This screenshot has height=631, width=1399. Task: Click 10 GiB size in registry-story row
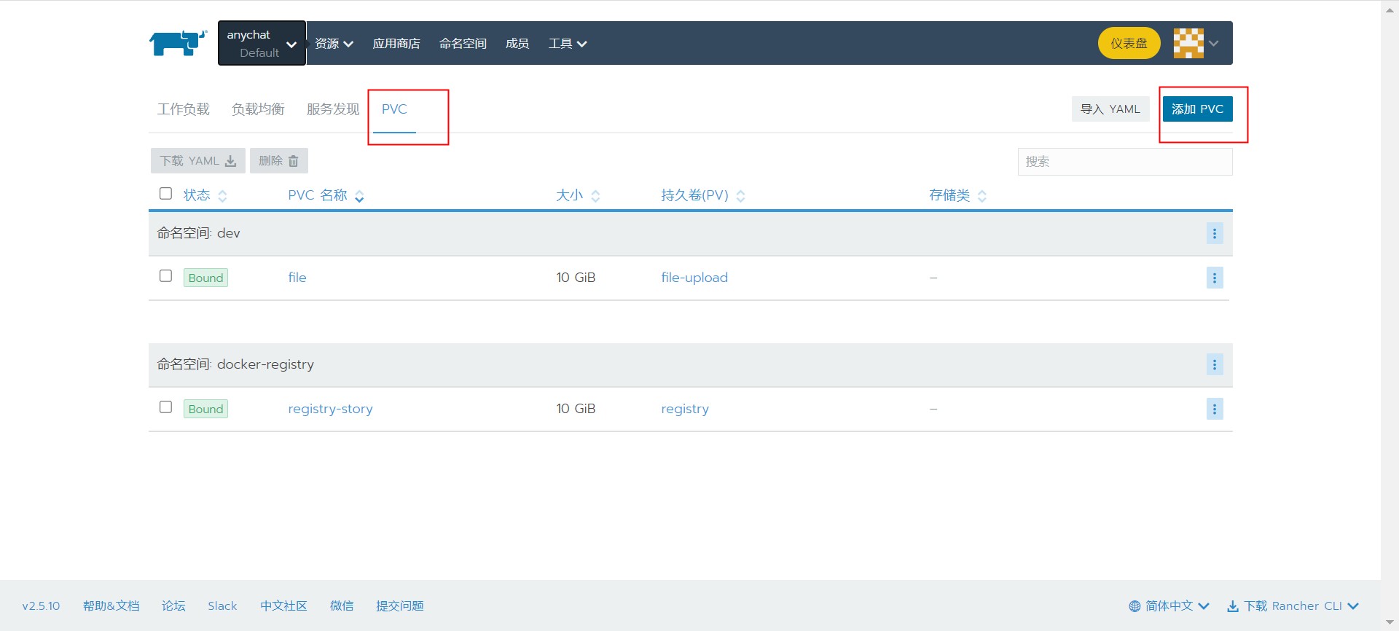click(x=576, y=409)
